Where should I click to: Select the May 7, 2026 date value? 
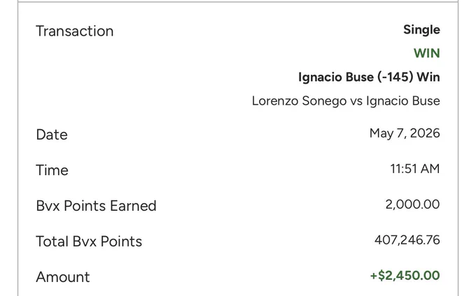click(x=405, y=133)
